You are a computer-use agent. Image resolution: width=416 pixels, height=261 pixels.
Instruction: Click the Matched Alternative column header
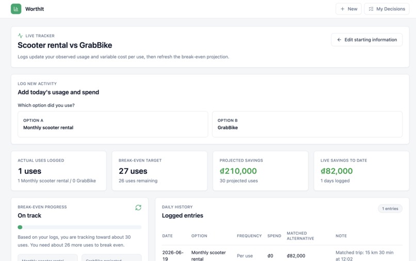[x=300, y=236]
